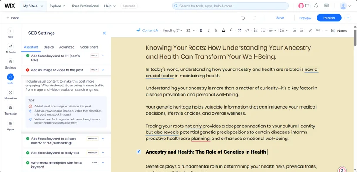Open the news feed icon beside the bell
Image resolution: width=357 pixels, height=172 pixels.
click(327, 6)
